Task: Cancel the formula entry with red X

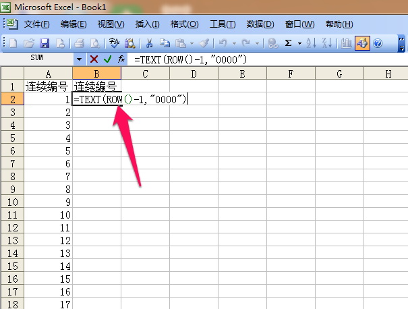Action: click(x=94, y=59)
